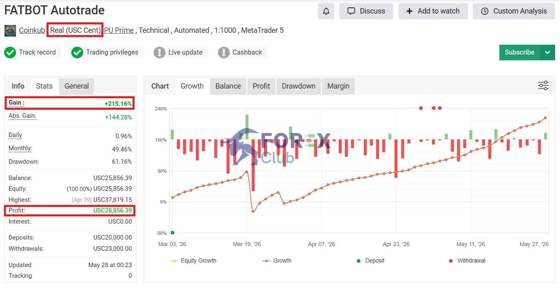
Task: Click the Add to watch button
Action: coord(433,11)
